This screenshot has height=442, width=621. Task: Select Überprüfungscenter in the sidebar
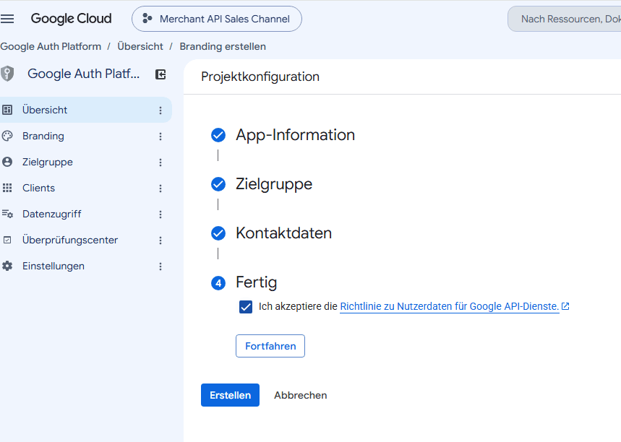85,240
